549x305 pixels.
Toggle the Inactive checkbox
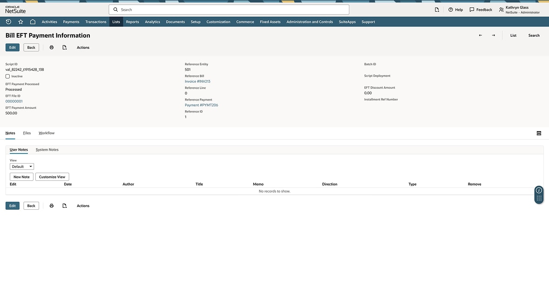tap(7, 76)
